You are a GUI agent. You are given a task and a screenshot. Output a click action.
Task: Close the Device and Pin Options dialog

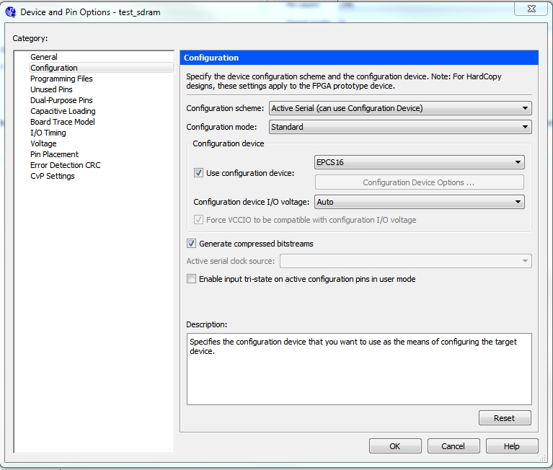(x=531, y=9)
